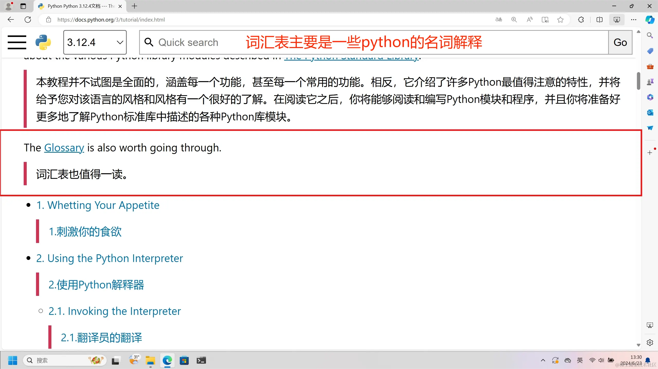Image resolution: width=658 pixels, height=369 pixels.
Task: Open Outlook from the Edge sidebar
Action: [650, 113]
